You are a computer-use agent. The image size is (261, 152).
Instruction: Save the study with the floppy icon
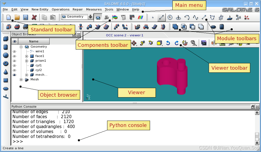tap(26, 17)
